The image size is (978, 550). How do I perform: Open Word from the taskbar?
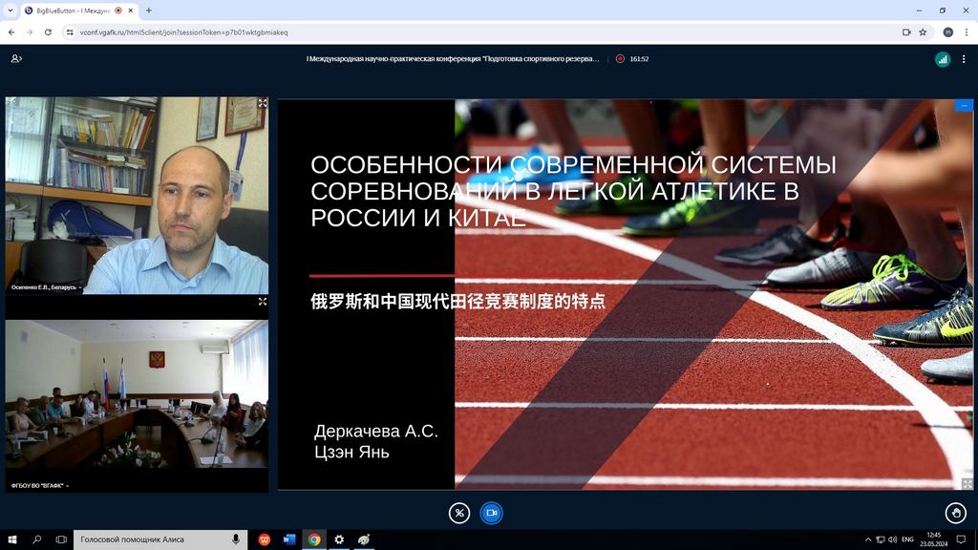coord(289,539)
